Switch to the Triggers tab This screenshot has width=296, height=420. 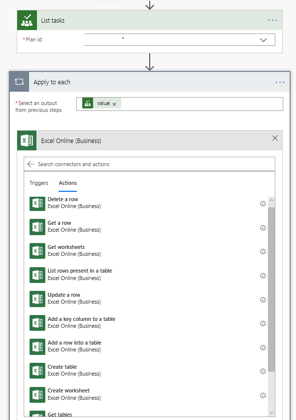(39, 183)
